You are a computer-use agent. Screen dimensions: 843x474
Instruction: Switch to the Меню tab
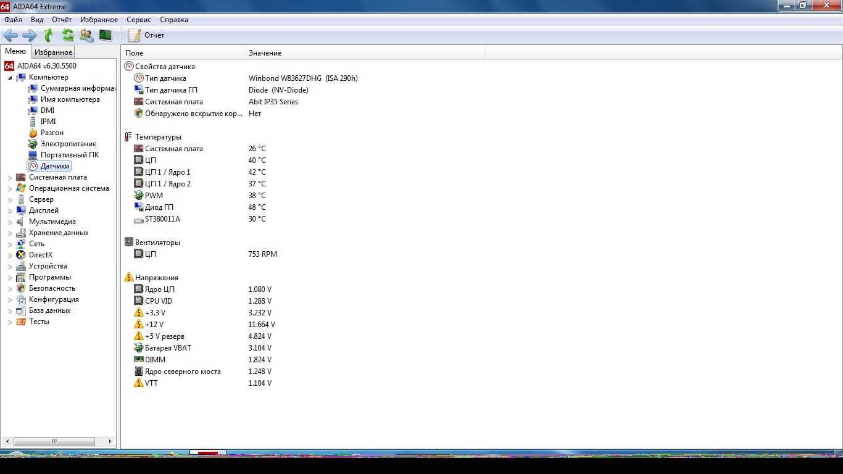click(x=15, y=52)
